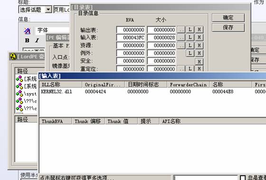This screenshot has height=180, width=266.
Task: Click the Thunk 偏移 column header
Action: coord(88,121)
